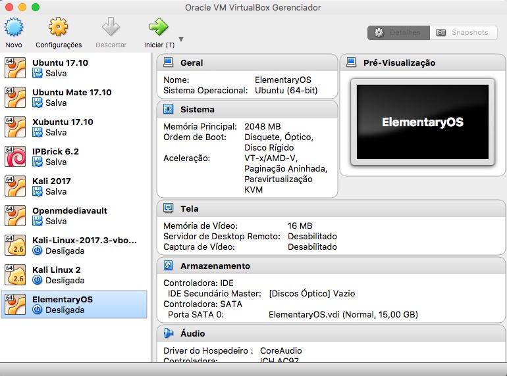Open the Sistema settings header link
This screenshot has height=376, width=507.
tap(198, 109)
